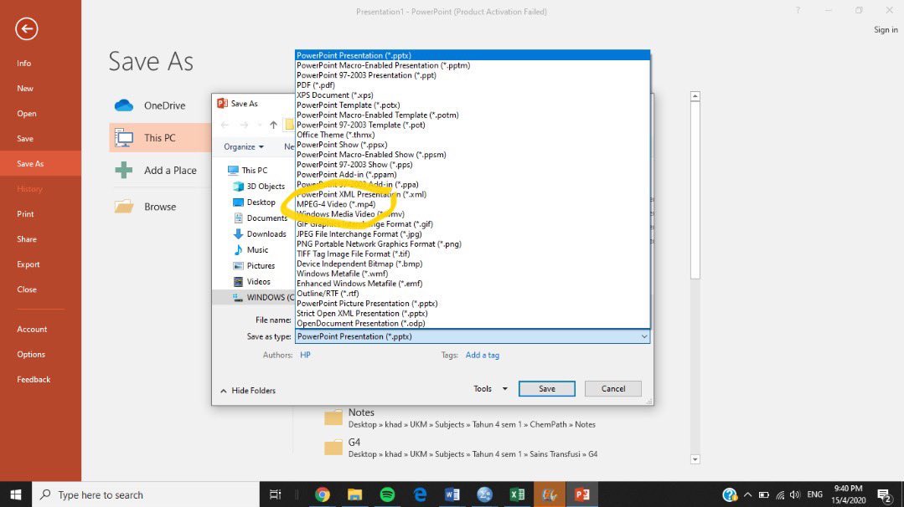Select Desktop in the navigation tree
The image size is (904, 507).
tap(261, 202)
